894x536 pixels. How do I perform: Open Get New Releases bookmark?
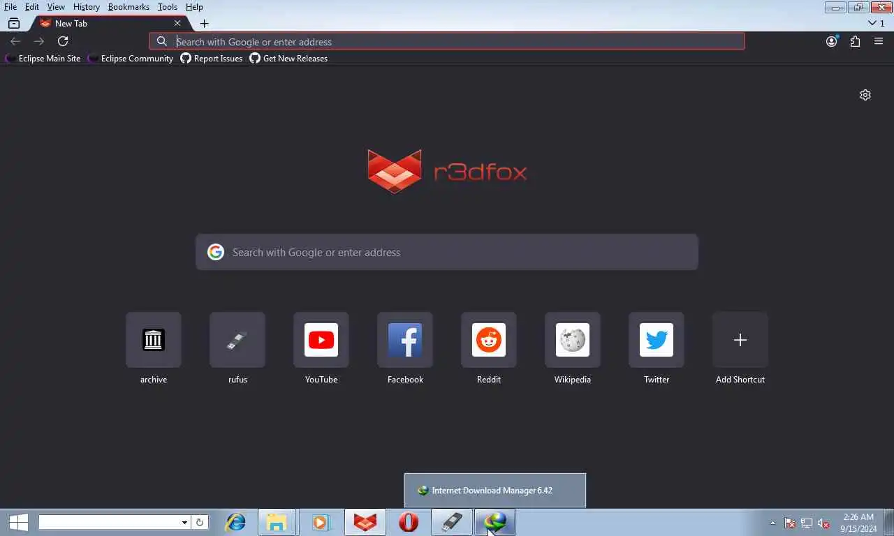[288, 59]
